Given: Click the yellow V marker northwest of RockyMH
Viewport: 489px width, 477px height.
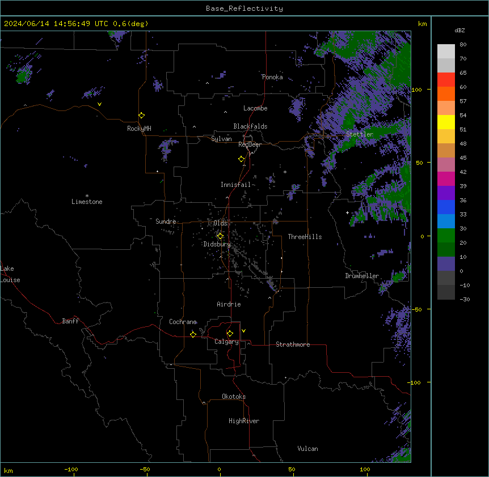Looking at the screenshot, I should pyautogui.click(x=99, y=104).
